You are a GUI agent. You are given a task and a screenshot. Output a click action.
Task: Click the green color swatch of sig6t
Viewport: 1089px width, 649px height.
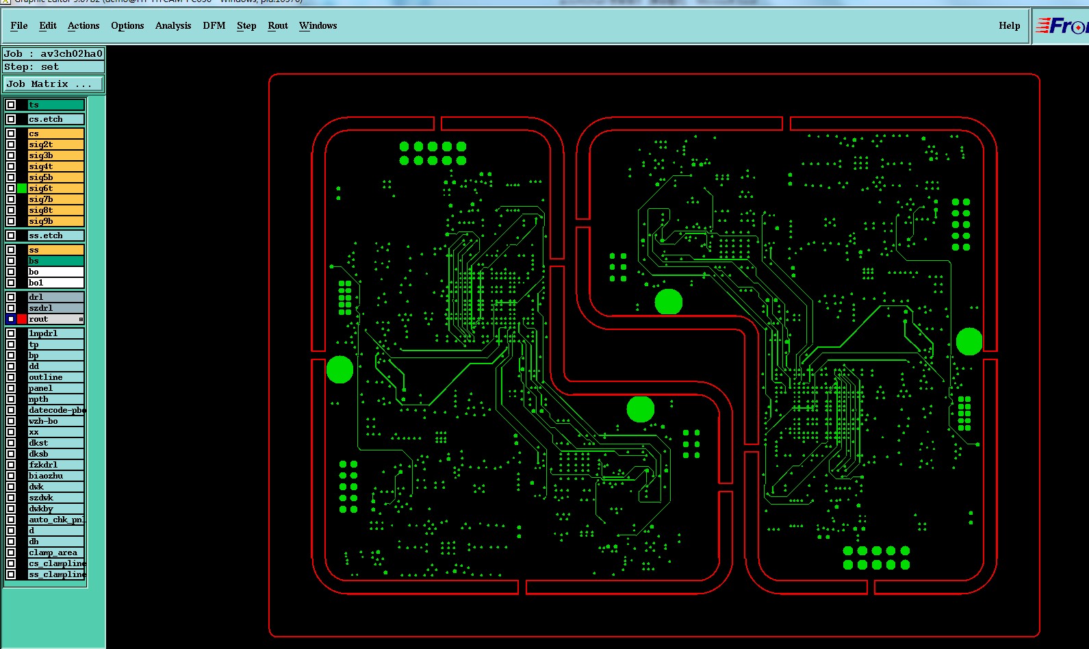click(22, 188)
